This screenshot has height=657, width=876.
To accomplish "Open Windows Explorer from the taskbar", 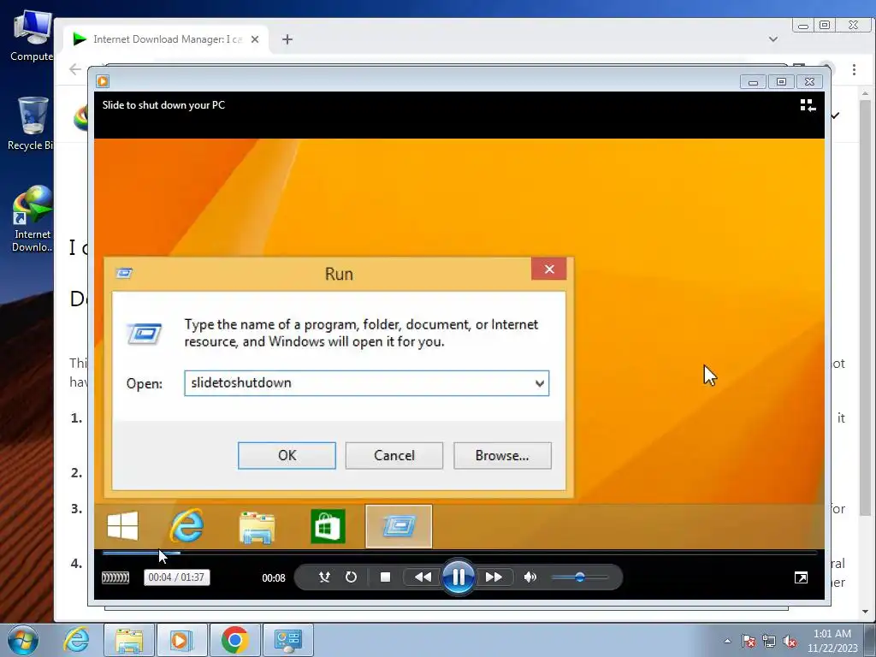I will [129, 640].
